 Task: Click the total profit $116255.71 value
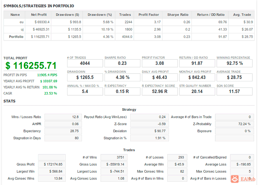point(31,66)
